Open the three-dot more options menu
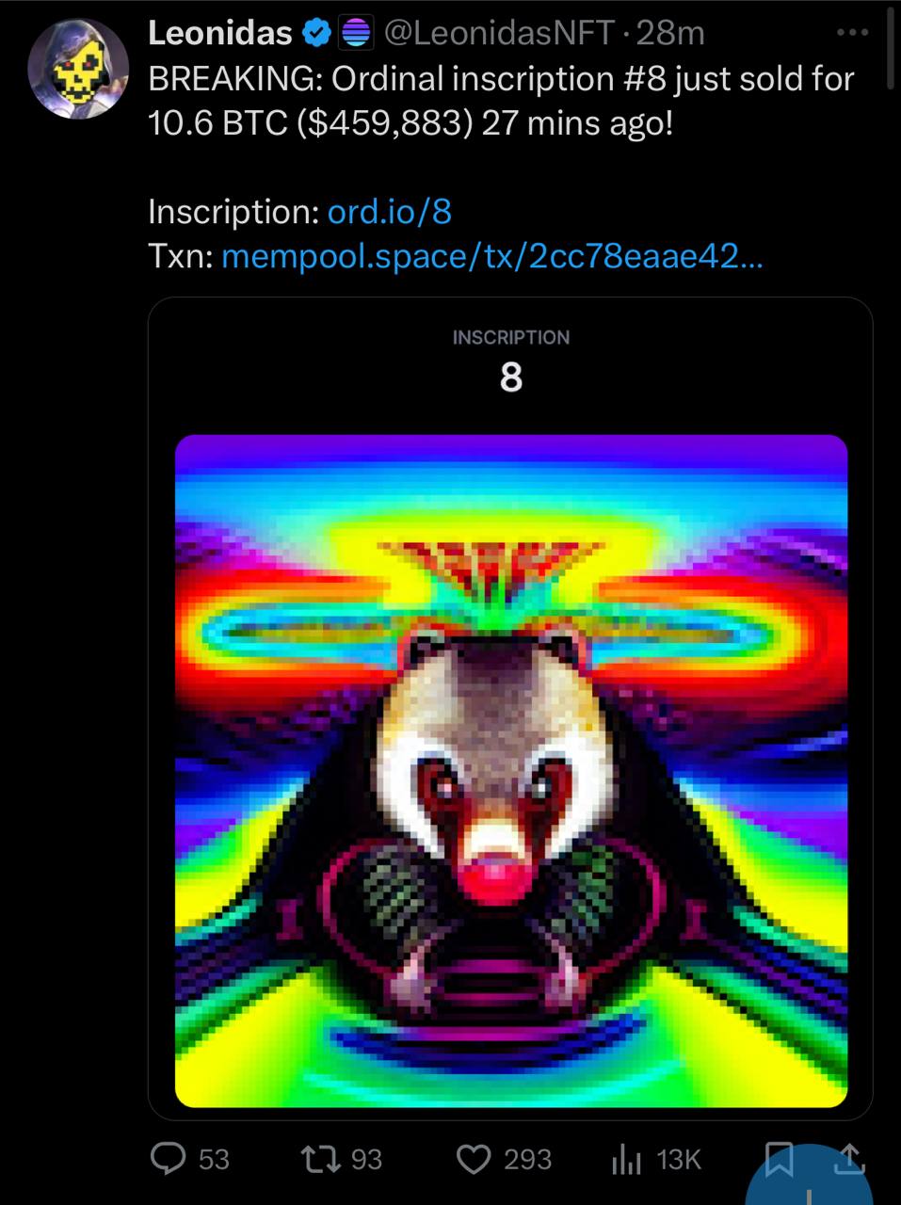Screen dimensions: 901x1205 pos(852,32)
